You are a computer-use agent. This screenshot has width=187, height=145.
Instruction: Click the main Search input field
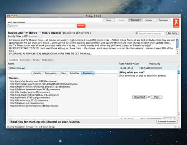point(42,26)
